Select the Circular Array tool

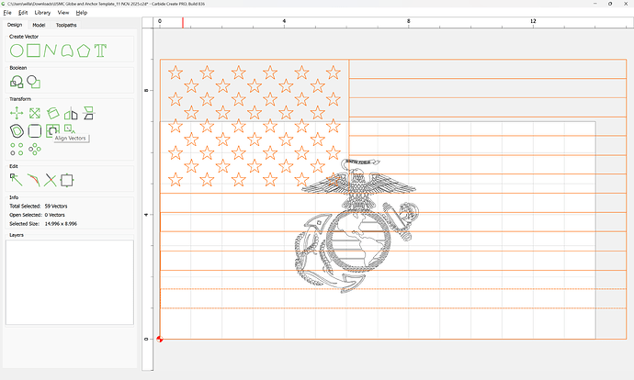coord(35,148)
